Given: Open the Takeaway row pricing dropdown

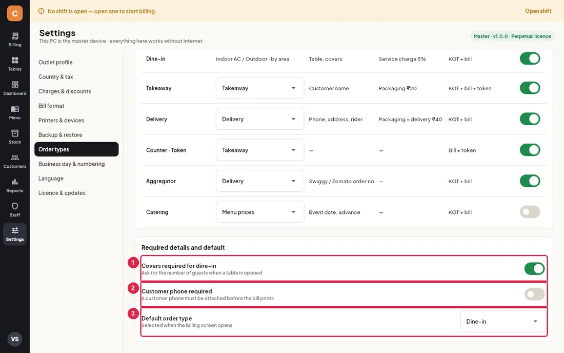Looking at the screenshot, I should tap(260, 88).
